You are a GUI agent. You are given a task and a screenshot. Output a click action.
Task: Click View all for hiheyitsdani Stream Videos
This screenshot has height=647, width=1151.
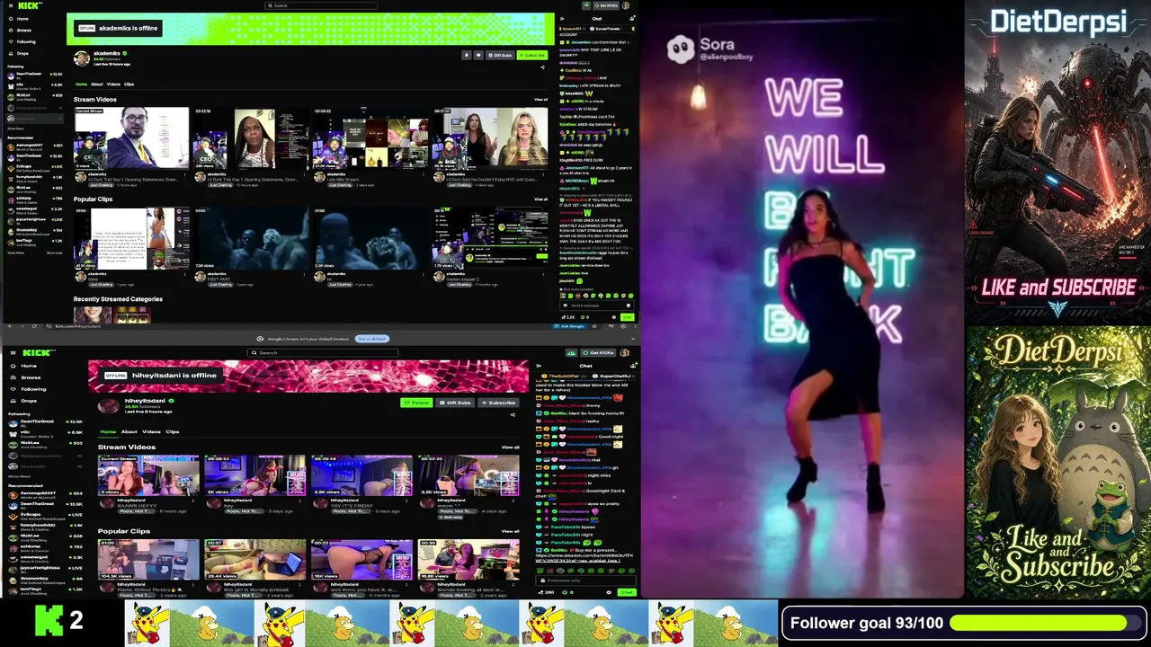511,447
